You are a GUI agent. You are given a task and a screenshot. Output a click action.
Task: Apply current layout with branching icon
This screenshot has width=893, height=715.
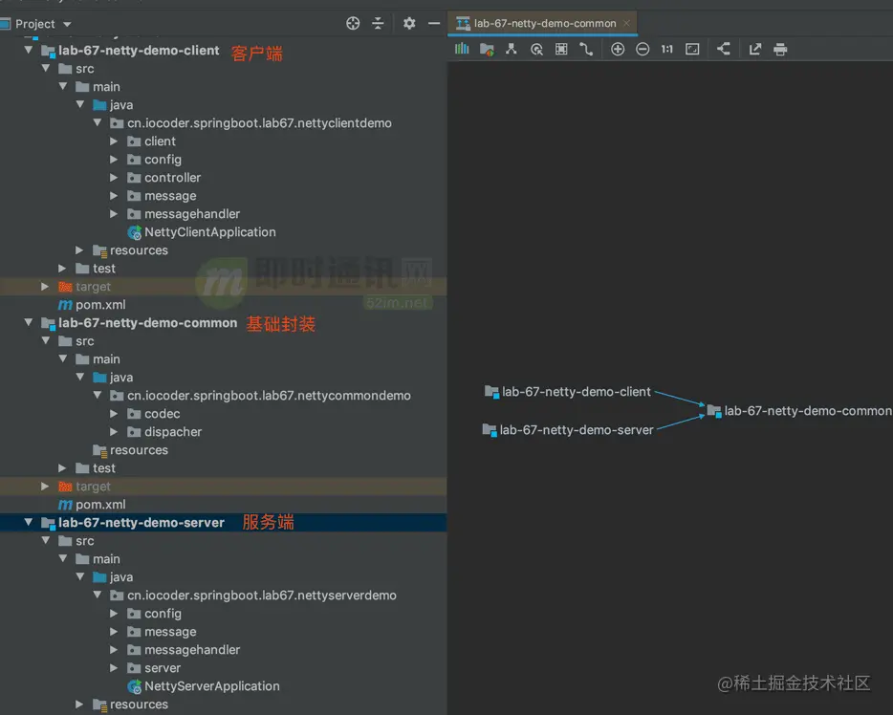pyautogui.click(x=723, y=49)
